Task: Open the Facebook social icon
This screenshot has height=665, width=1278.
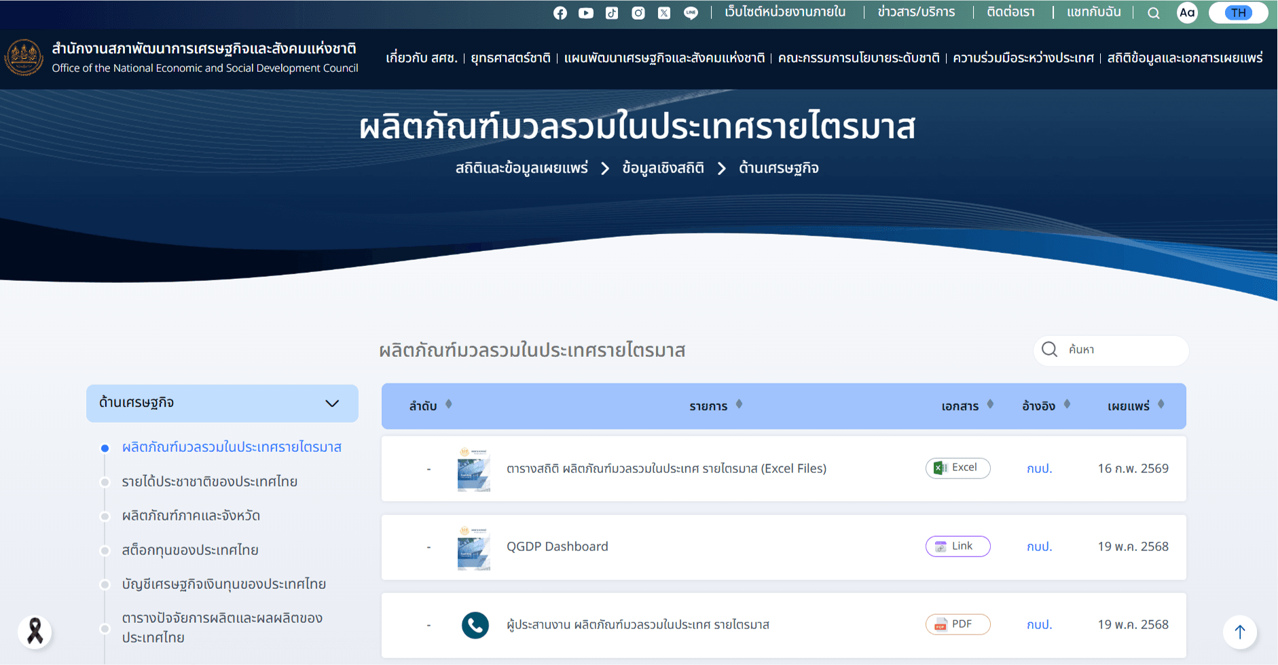Action: [x=560, y=13]
